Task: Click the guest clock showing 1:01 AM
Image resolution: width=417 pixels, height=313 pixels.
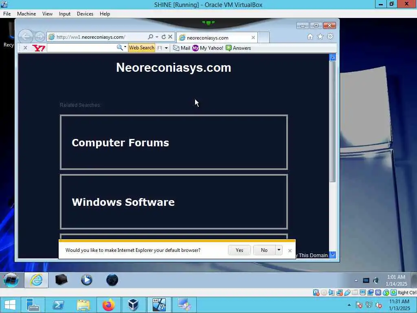Action: (x=396, y=280)
